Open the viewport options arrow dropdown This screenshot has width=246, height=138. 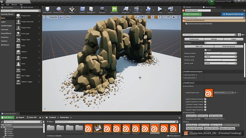[x=44, y=17]
